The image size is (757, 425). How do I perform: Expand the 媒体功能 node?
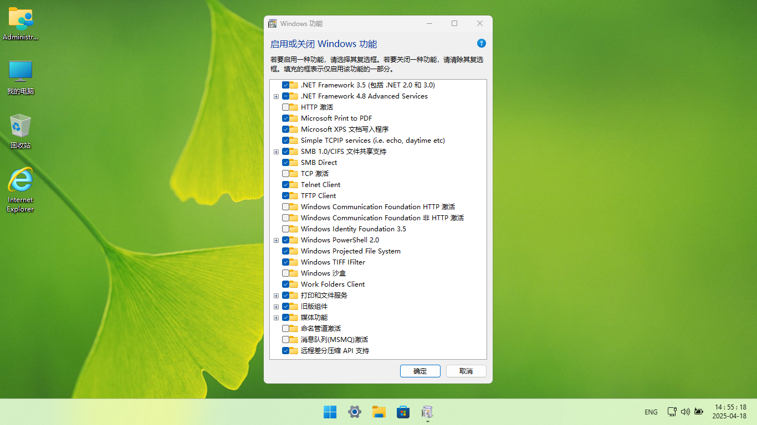[x=276, y=318]
